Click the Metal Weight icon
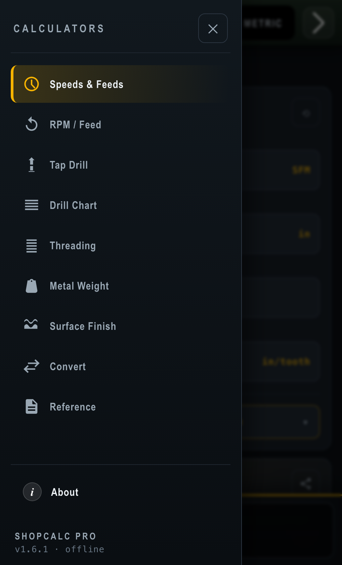Viewport: 342px width, 565px height. 32,286
